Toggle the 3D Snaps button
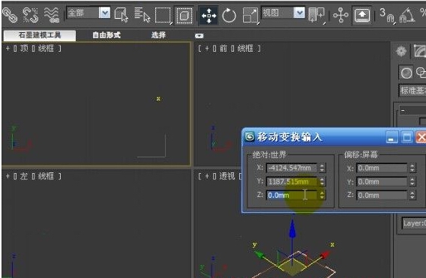Screen dimensions: 426x278 [x=387, y=16]
